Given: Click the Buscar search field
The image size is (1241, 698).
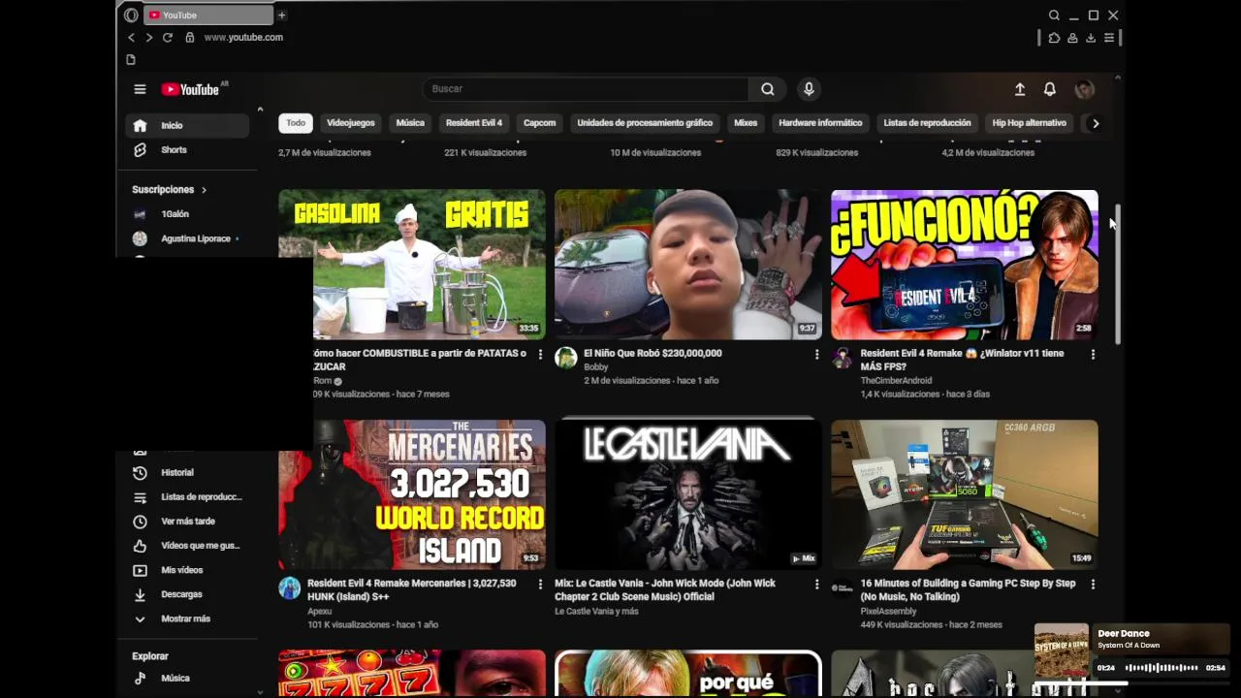Looking at the screenshot, I should (x=586, y=89).
